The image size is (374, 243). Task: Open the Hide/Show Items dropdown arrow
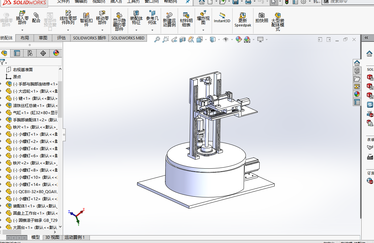232,39
